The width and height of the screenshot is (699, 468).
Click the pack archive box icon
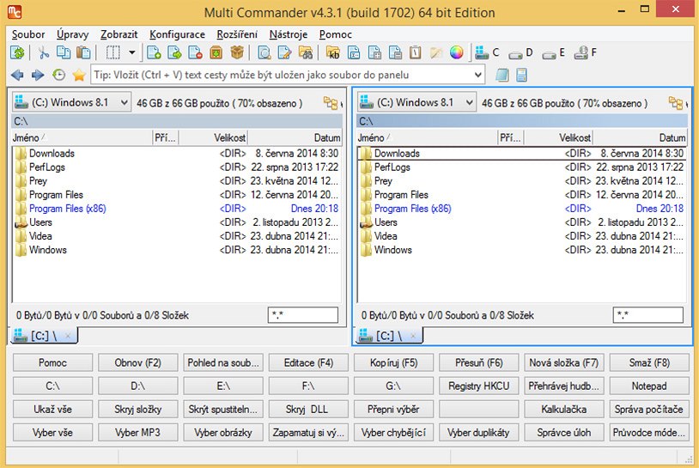[x=216, y=53]
